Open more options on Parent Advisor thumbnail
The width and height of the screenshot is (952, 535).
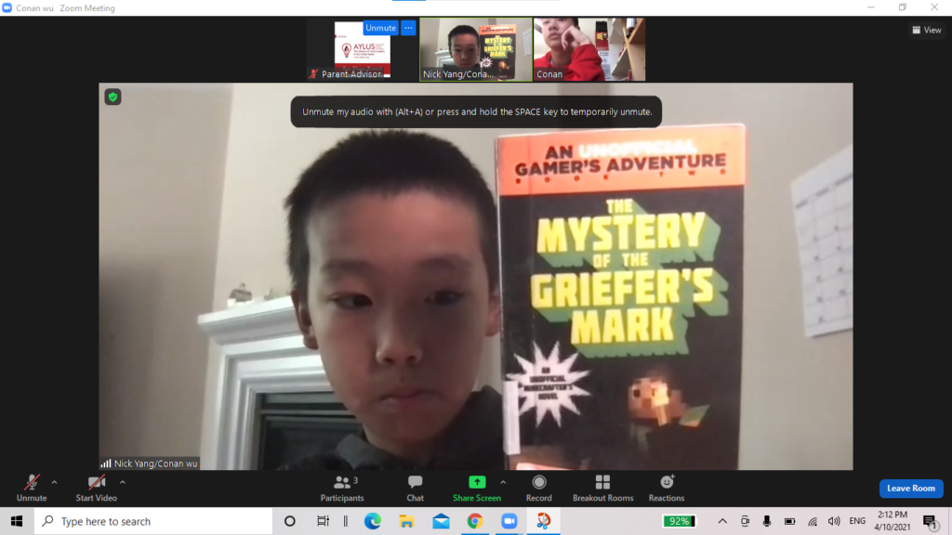(408, 28)
